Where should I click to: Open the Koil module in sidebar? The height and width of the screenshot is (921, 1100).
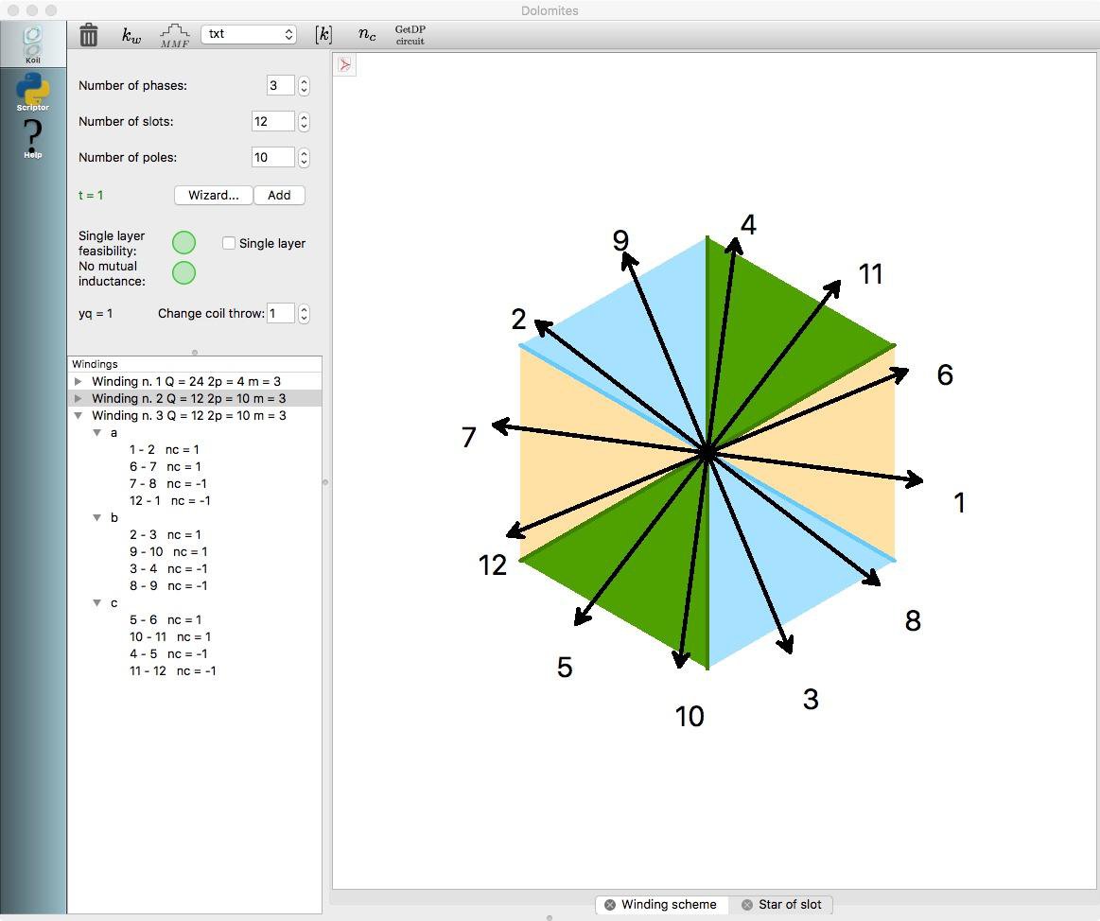(x=33, y=44)
